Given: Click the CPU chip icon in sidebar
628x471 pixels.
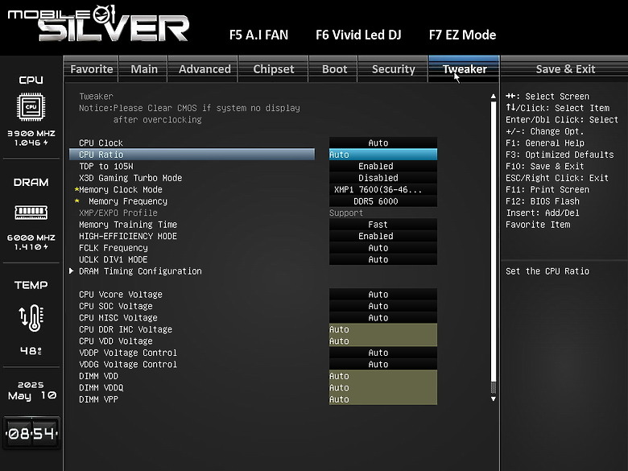Looking at the screenshot, I should coord(31,106).
